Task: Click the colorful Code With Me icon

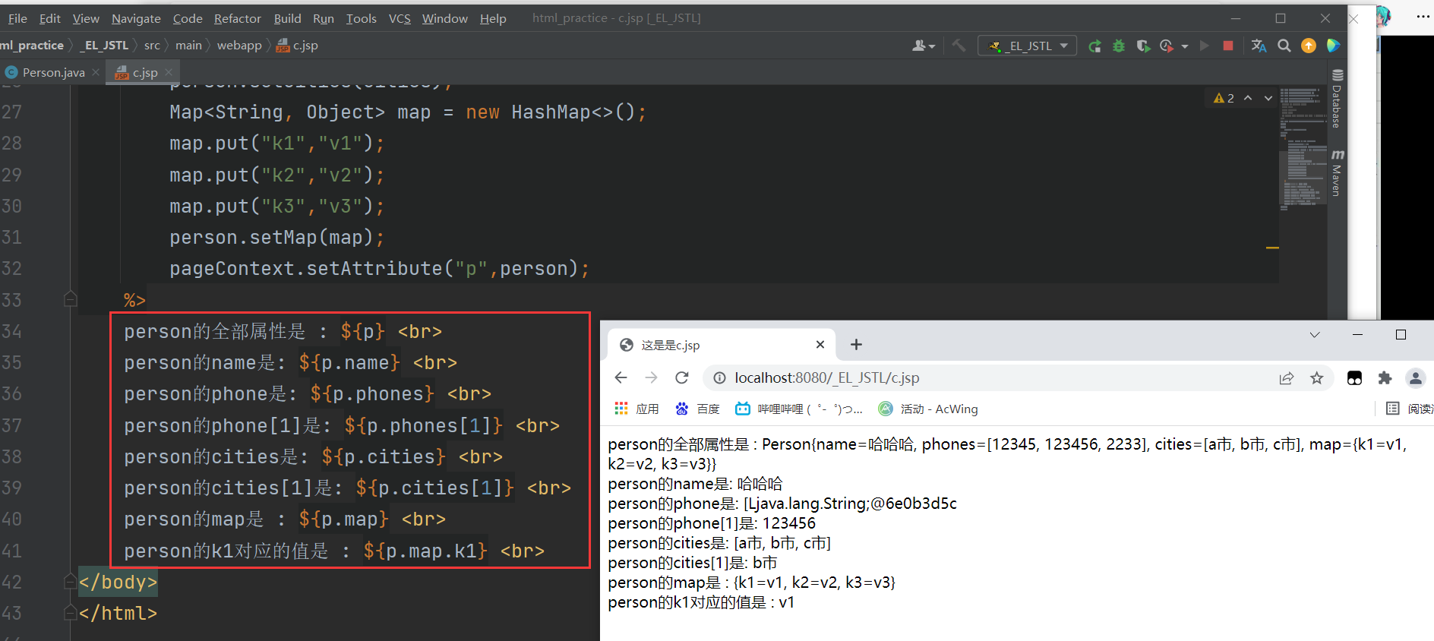Action: coord(1333,46)
